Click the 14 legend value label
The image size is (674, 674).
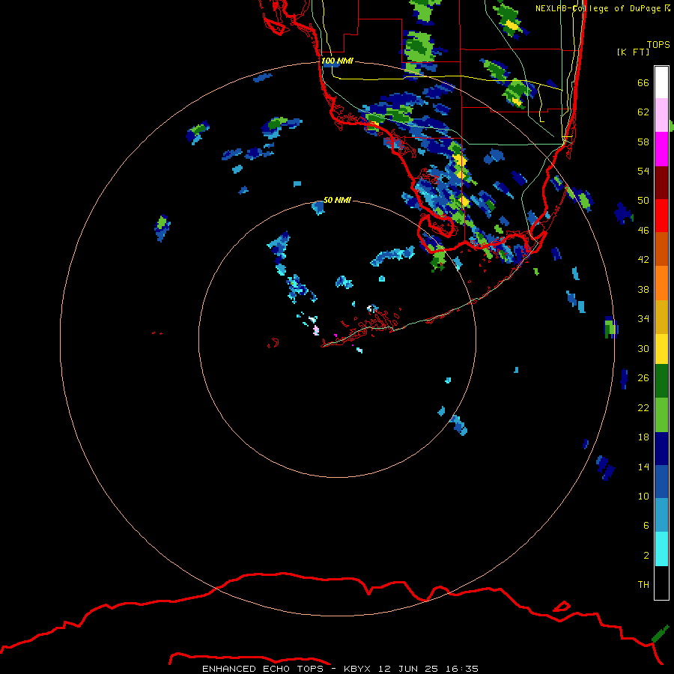click(x=643, y=467)
